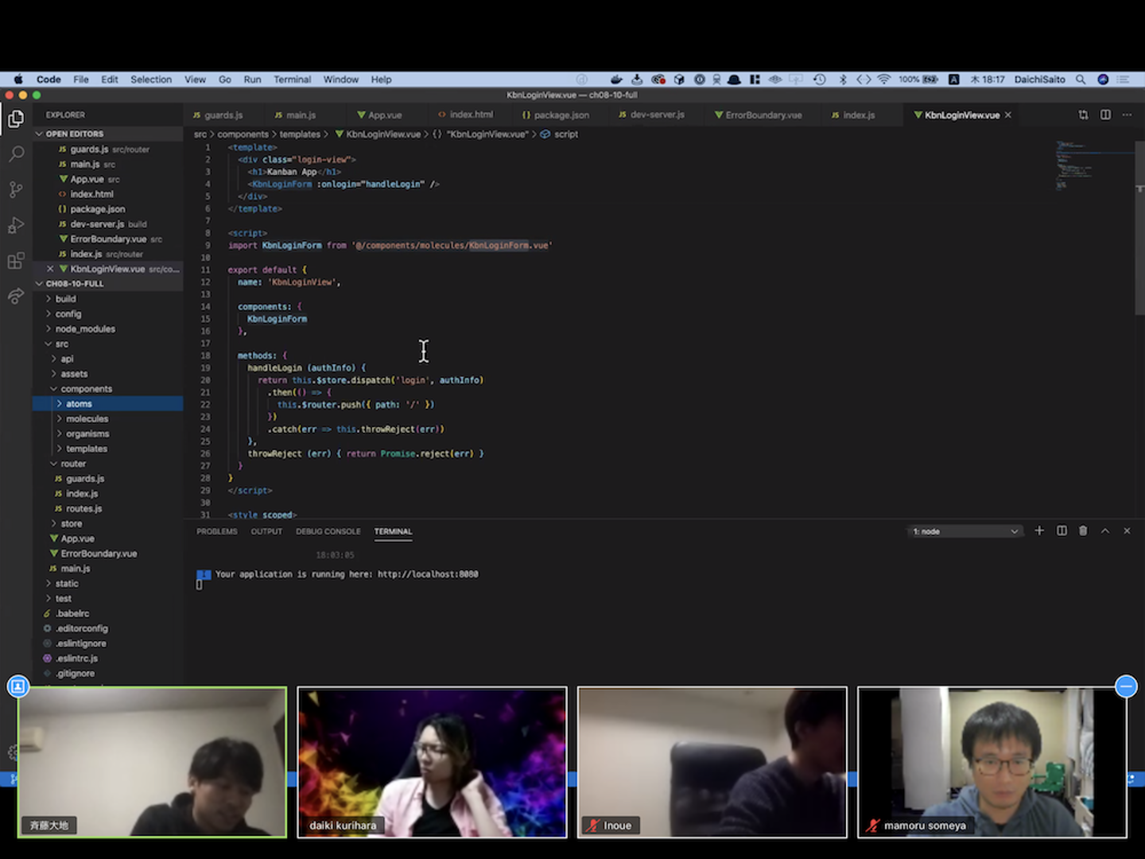Open the DaichiSaito user menu in menu bar
Screen dimensions: 1145x859
pyautogui.click(x=1039, y=80)
